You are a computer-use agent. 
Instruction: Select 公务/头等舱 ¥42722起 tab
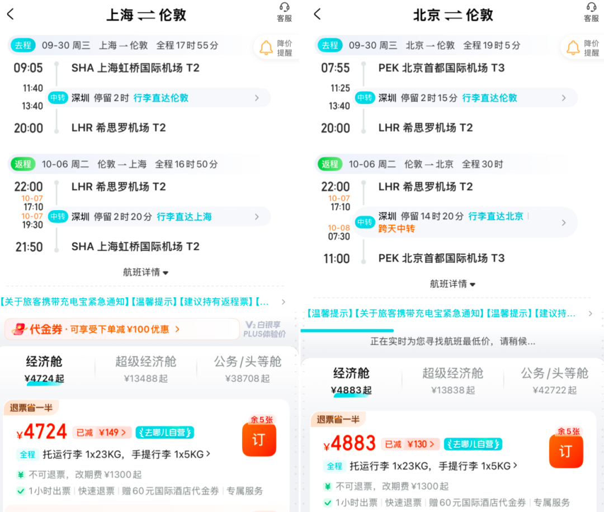[x=555, y=380]
